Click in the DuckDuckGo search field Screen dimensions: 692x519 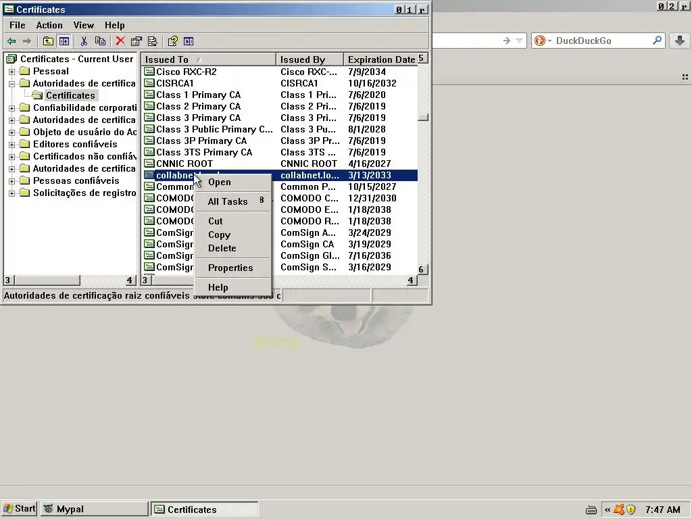(601, 41)
